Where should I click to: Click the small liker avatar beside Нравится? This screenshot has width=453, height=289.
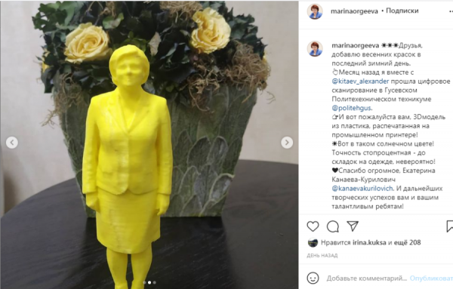313,242
